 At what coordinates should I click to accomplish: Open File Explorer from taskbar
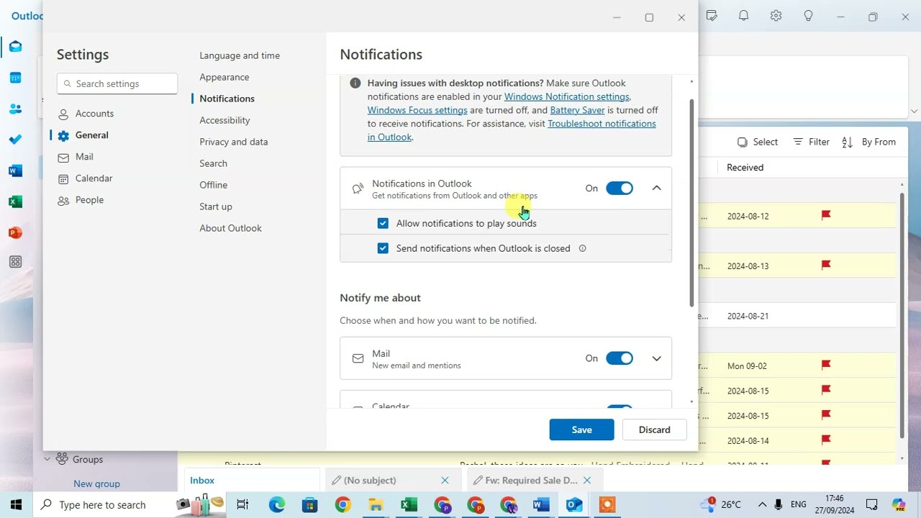[376, 505]
